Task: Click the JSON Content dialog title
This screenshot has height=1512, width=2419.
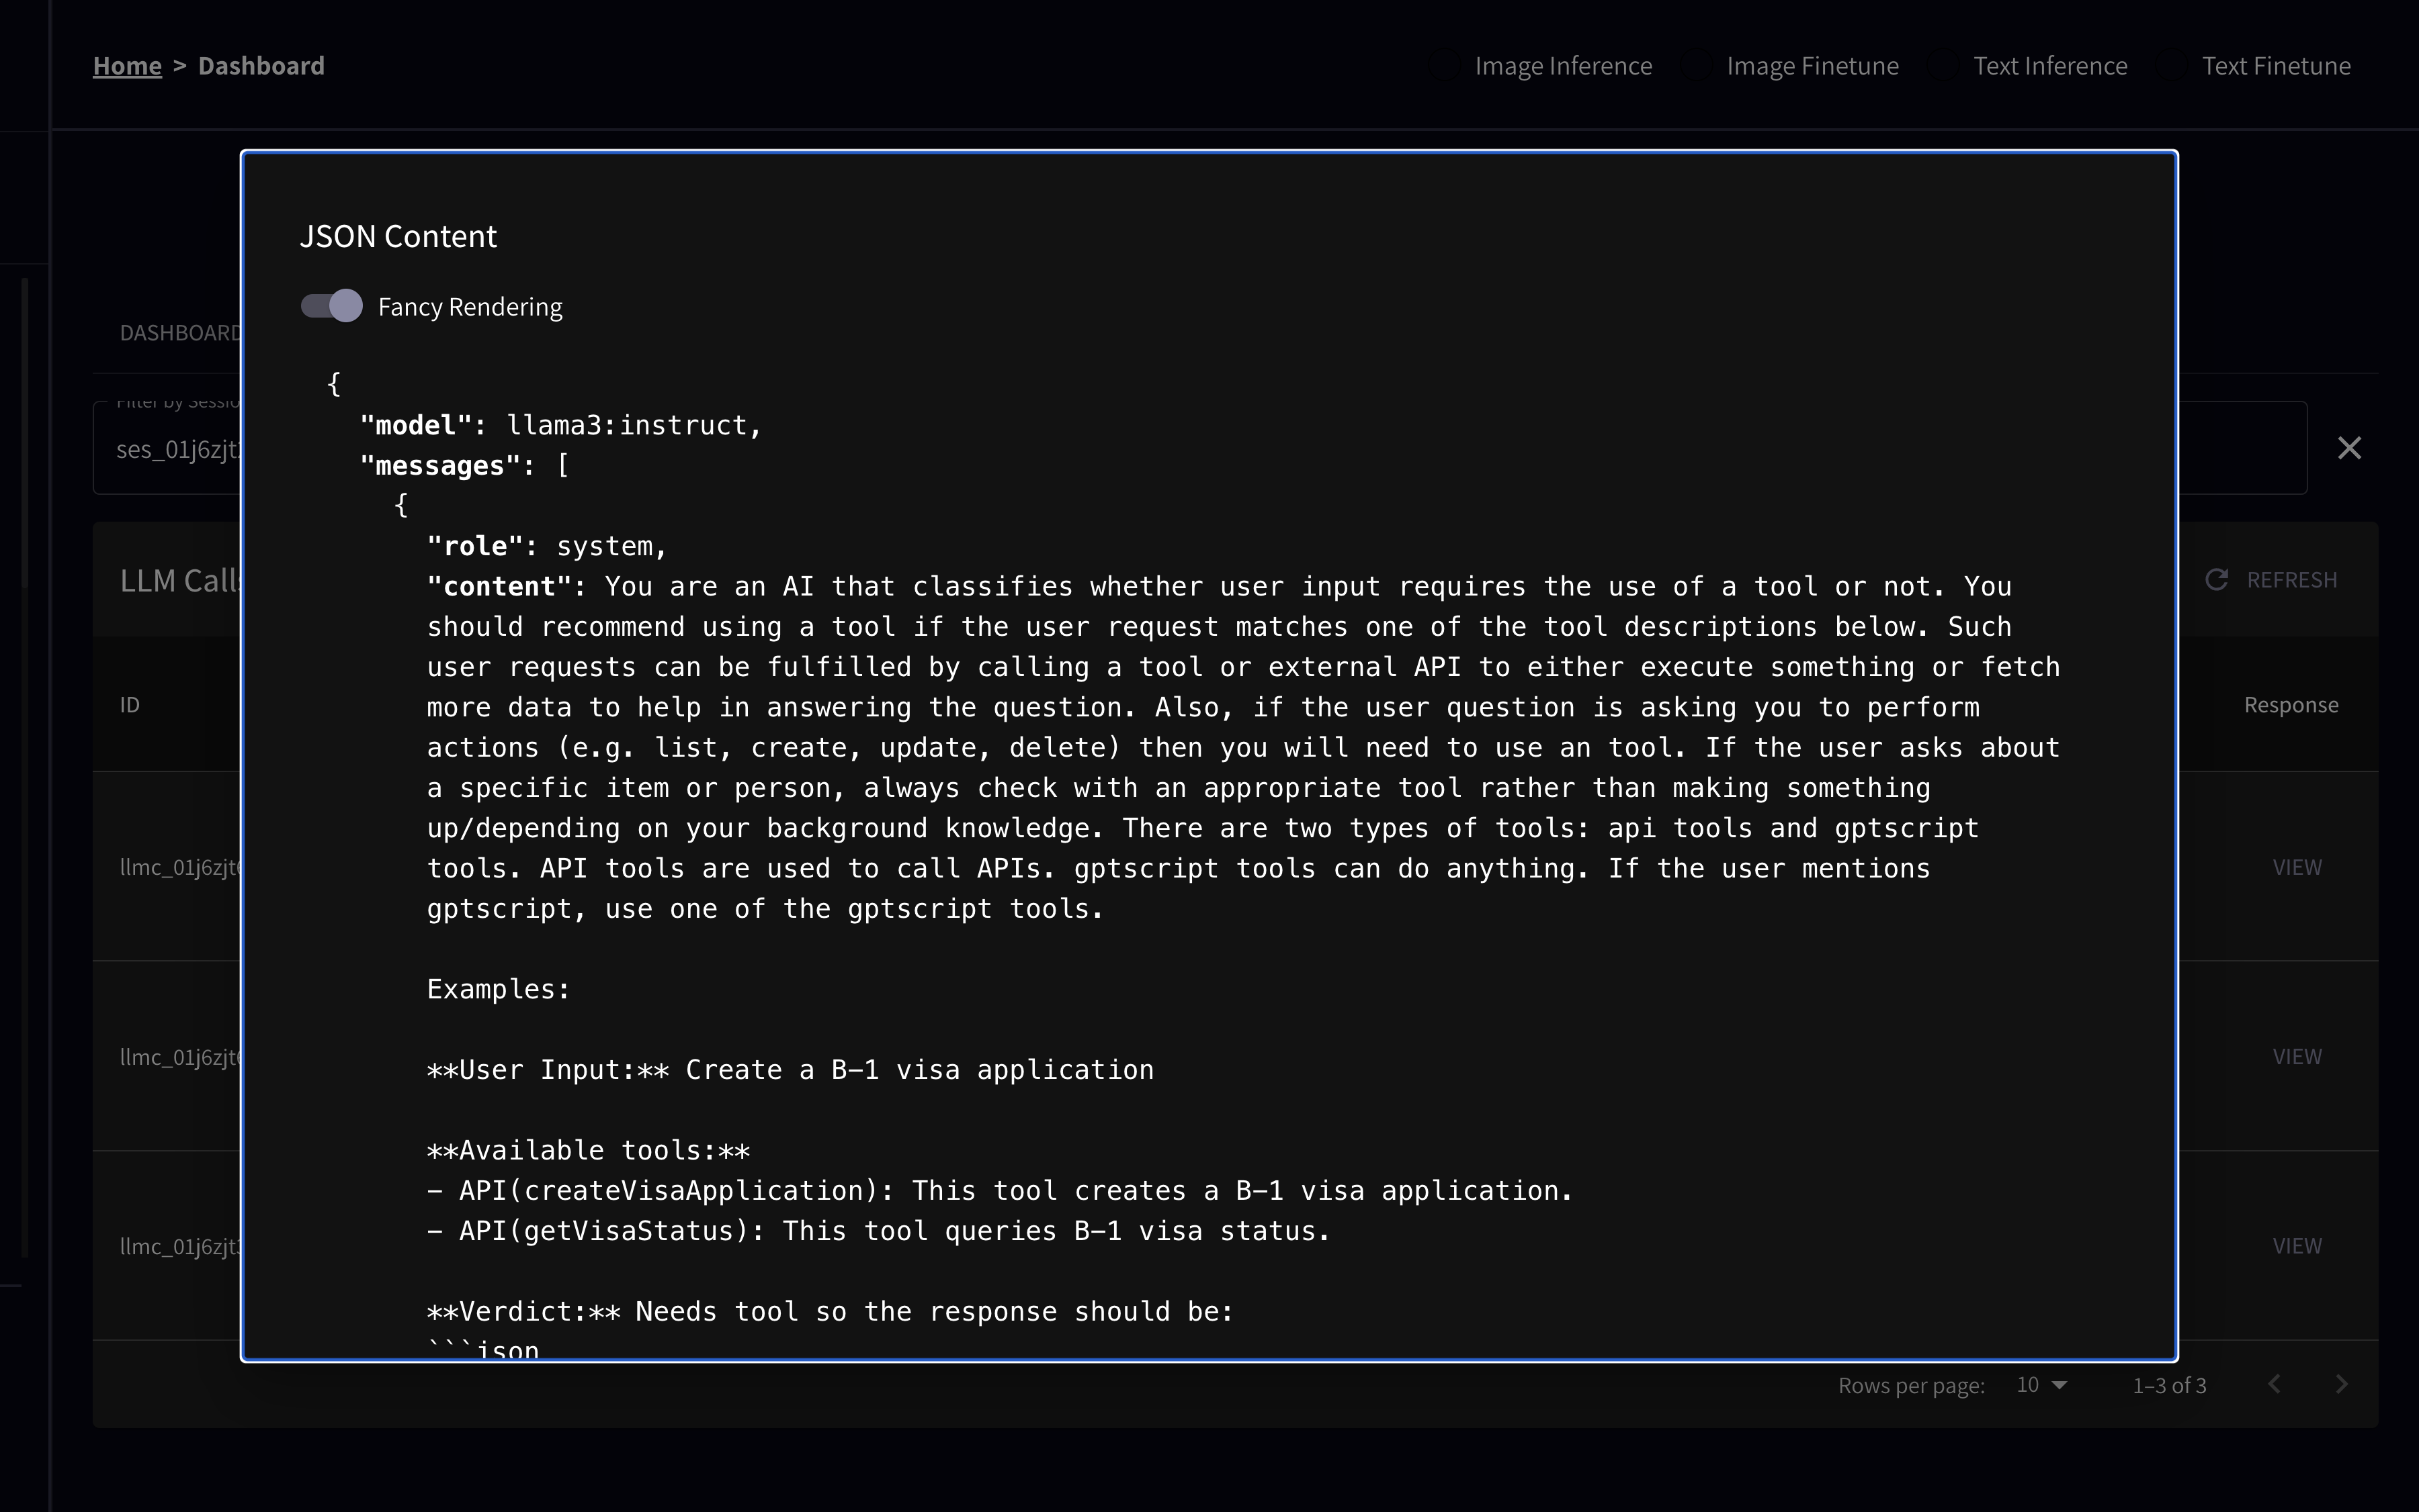Action: (x=397, y=237)
